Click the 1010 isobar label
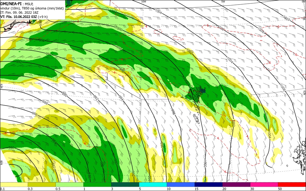This screenshot has width=306, height=191. click(x=286, y=18)
